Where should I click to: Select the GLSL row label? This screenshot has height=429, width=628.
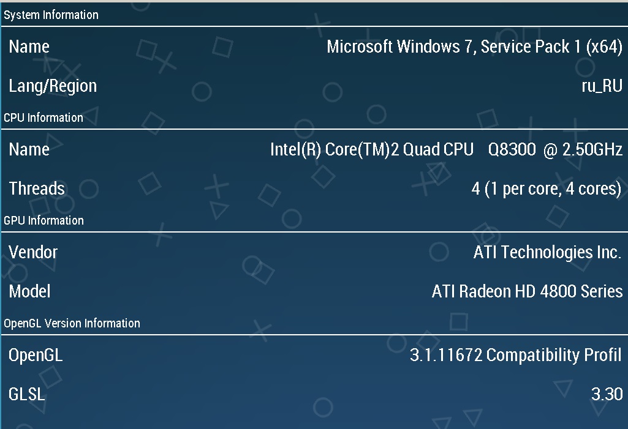[x=27, y=394]
